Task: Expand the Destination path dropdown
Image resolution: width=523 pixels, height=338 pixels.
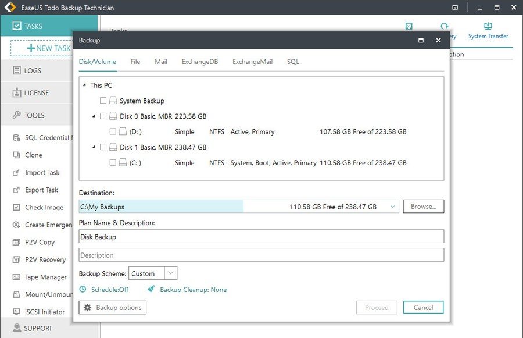Action: pyautogui.click(x=393, y=207)
